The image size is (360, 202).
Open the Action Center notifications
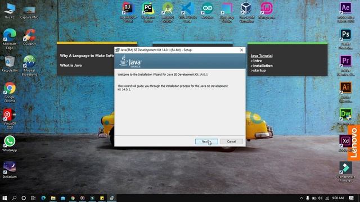coord(351,198)
